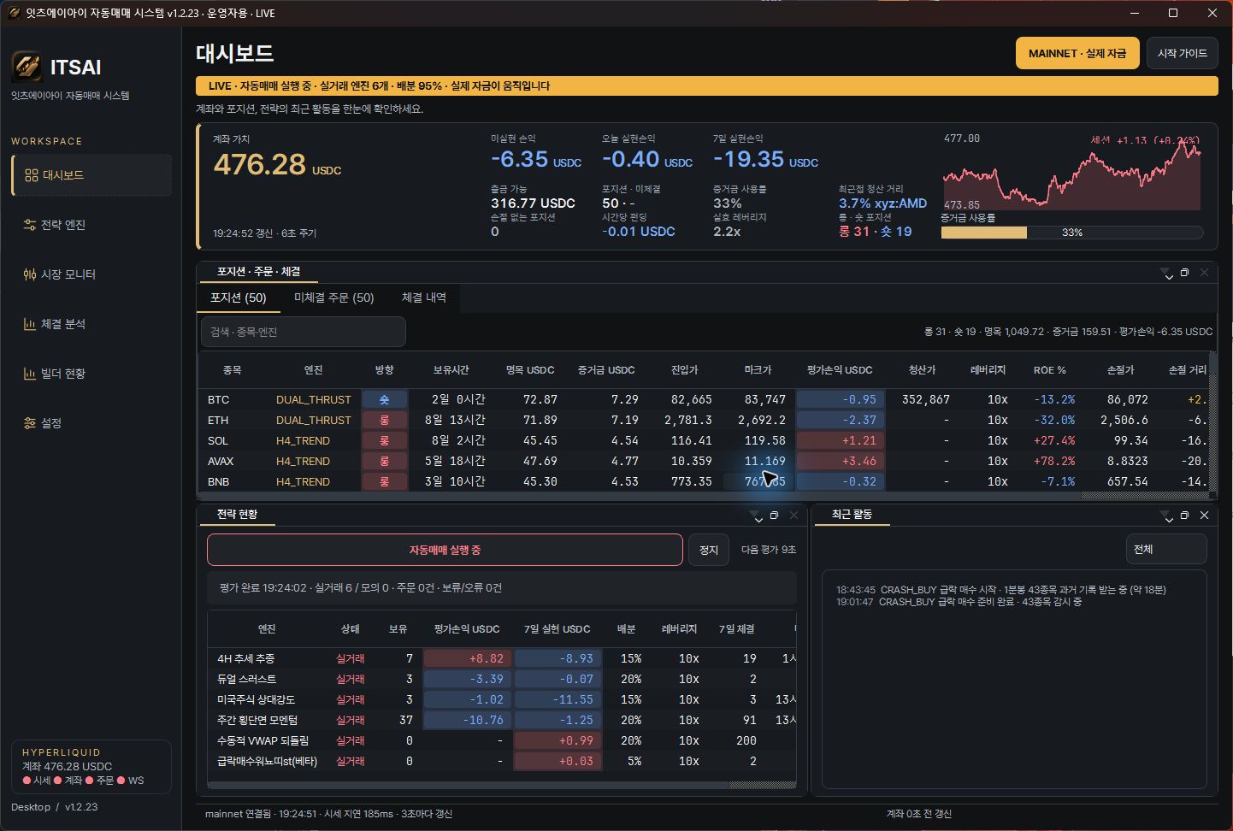Open 최근 활동 panel tab list dropdown
This screenshot has width=1233, height=831.
coord(1166,516)
